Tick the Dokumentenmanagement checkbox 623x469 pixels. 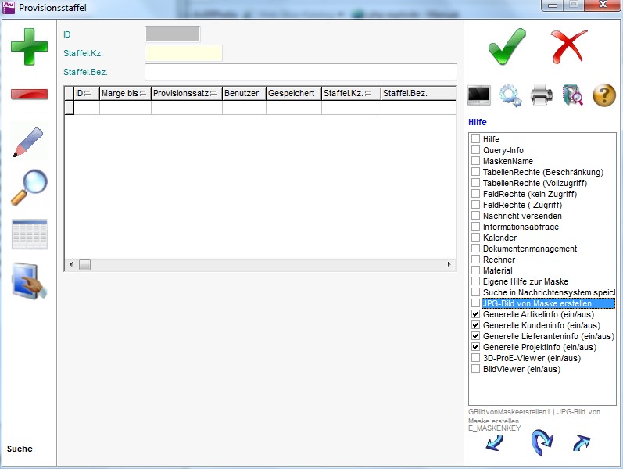pos(475,249)
